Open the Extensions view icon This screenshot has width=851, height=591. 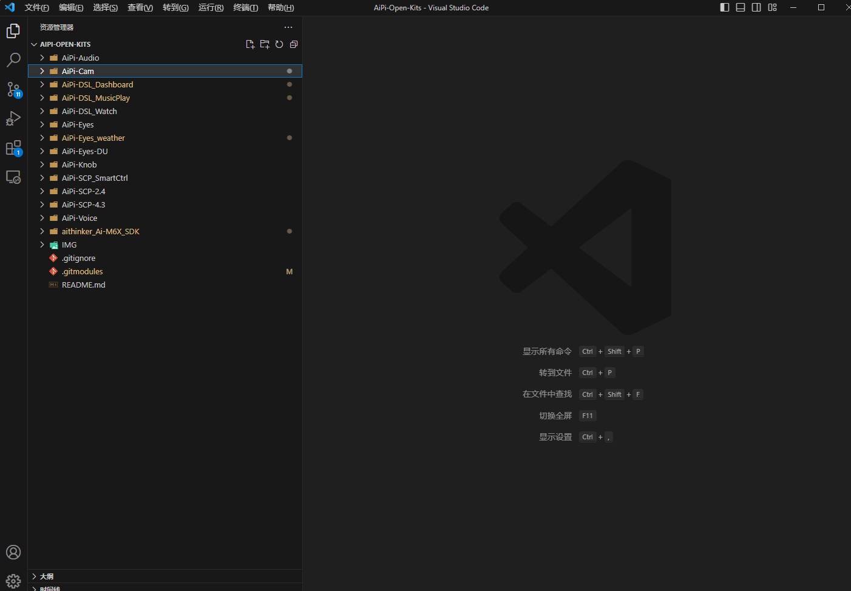[13, 148]
